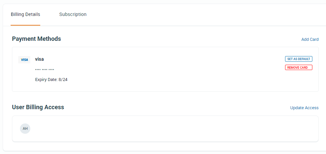Click the 8/24 expiry value
Image resolution: width=326 pixels, height=154 pixels.
(63, 80)
